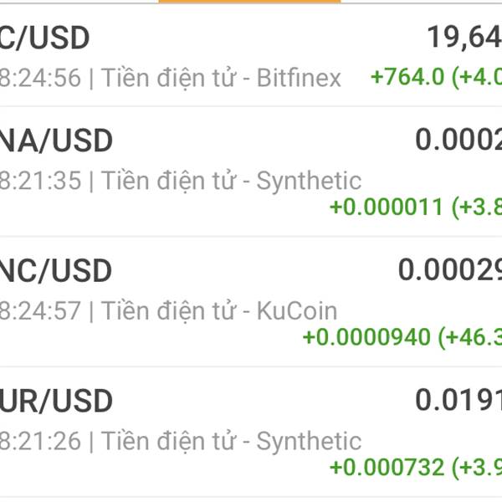Open the C/USD pair on Bitfinex
This screenshot has width=502, height=502.
click(251, 55)
